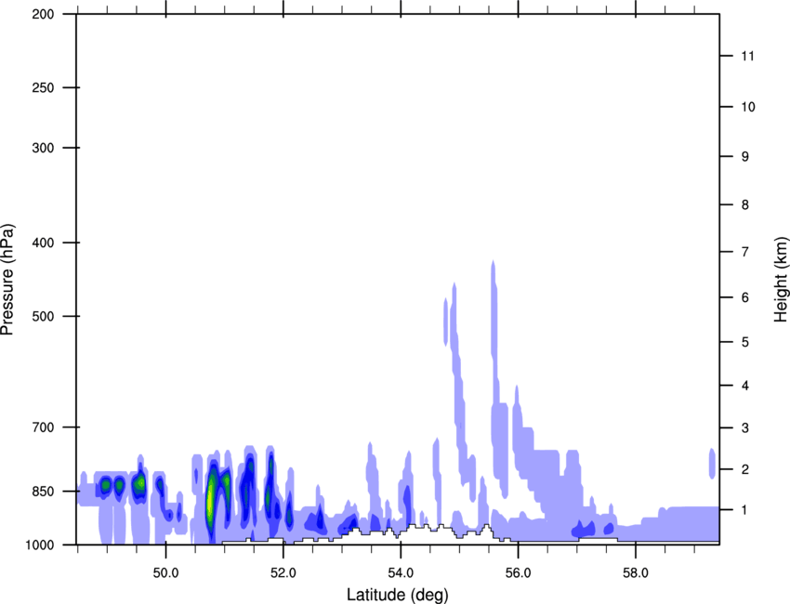The height and width of the screenshot is (604, 790).
Task: Click the 11 km height label
Action: point(748,56)
